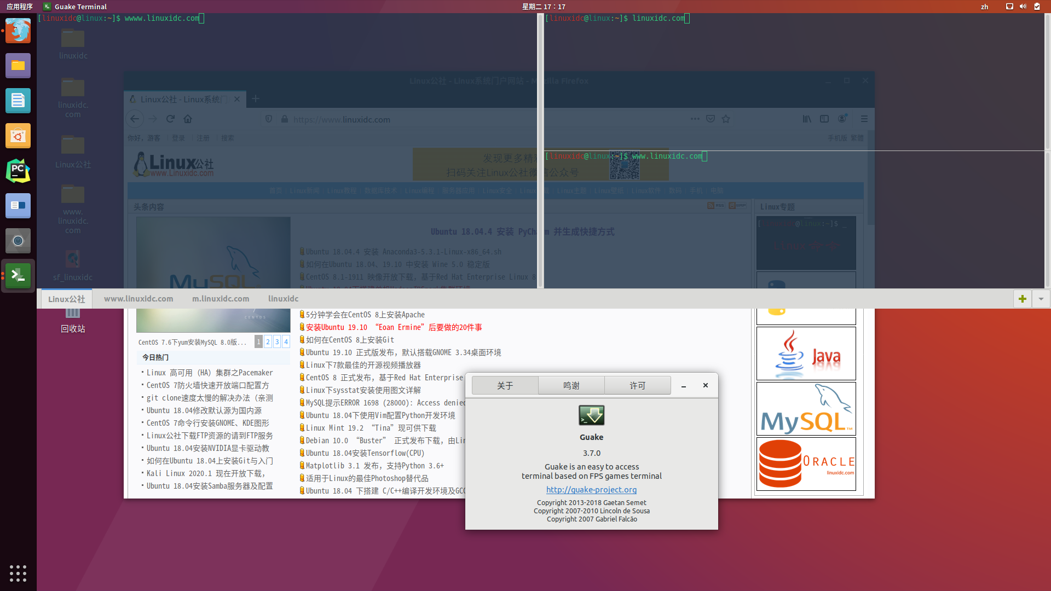Go to slideshow page 2
Viewport: 1051px width, 591px height.
[x=268, y=341]
